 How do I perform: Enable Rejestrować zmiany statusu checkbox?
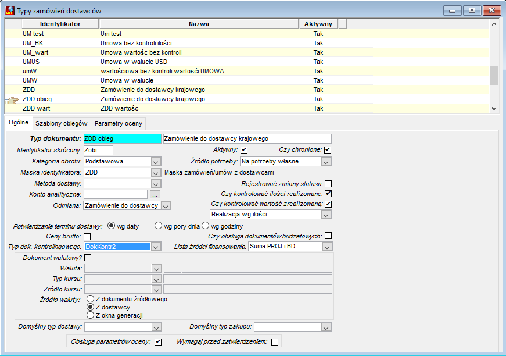tap(328, 184)
